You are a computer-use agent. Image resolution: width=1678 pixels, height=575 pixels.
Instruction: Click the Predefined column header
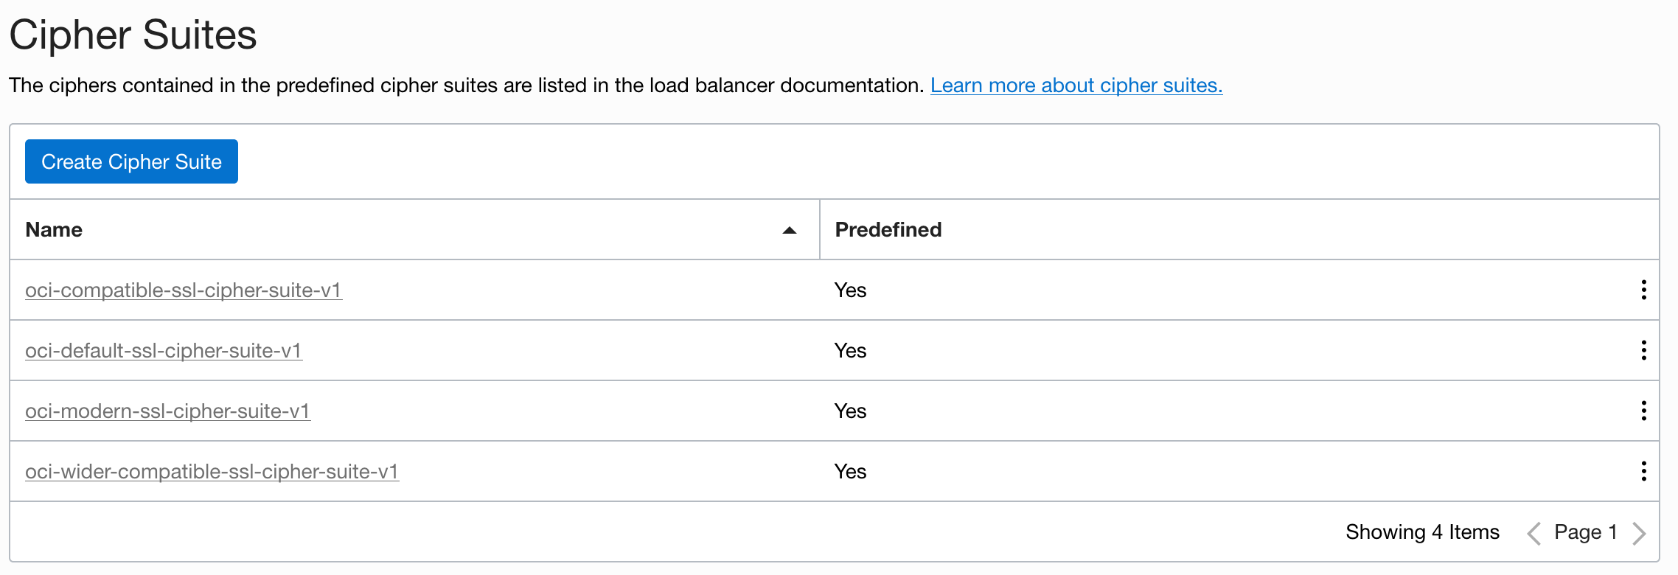click(x=888, y=230)
